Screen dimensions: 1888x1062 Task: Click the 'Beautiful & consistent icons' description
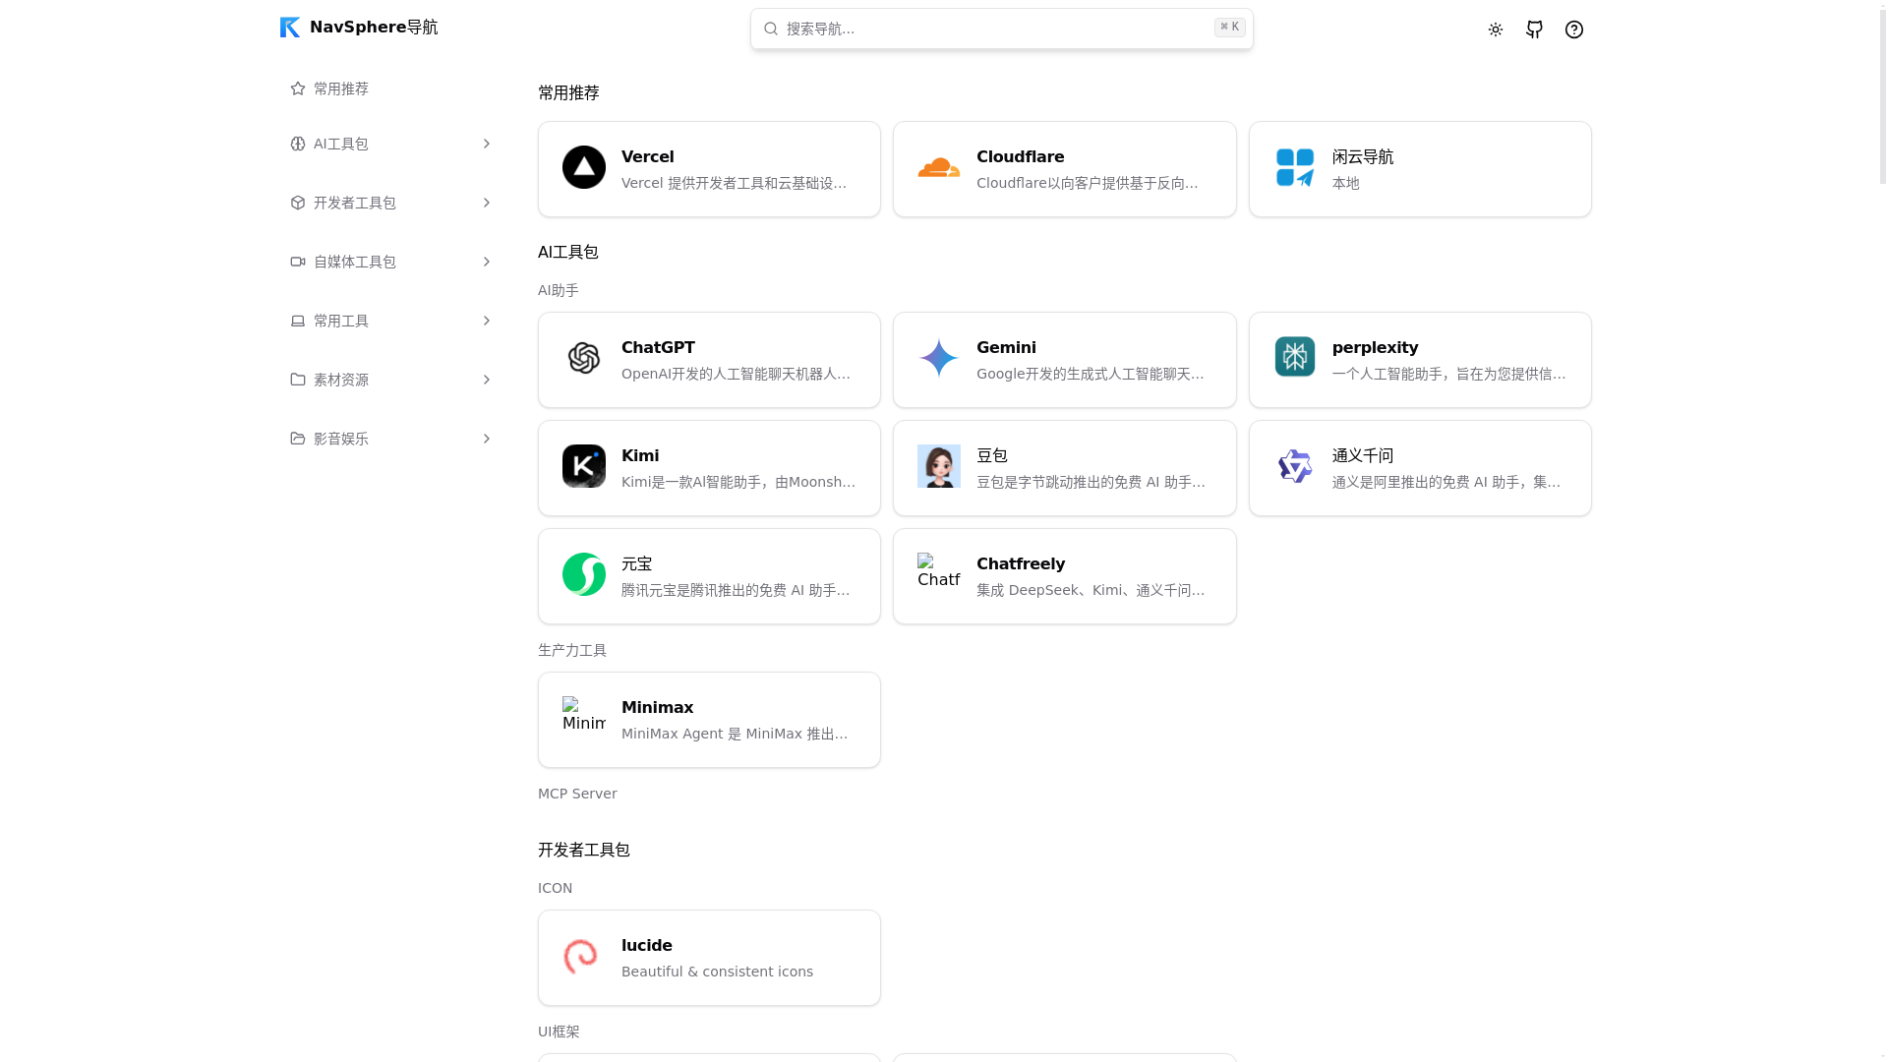(717, 972)
